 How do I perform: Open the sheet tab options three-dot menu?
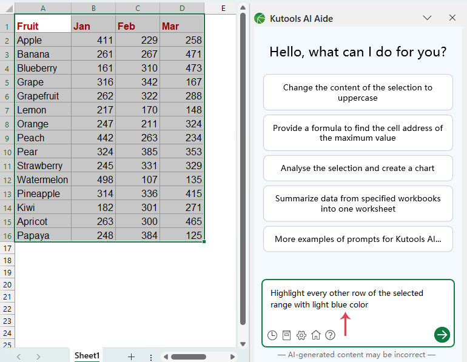(150, 357)
